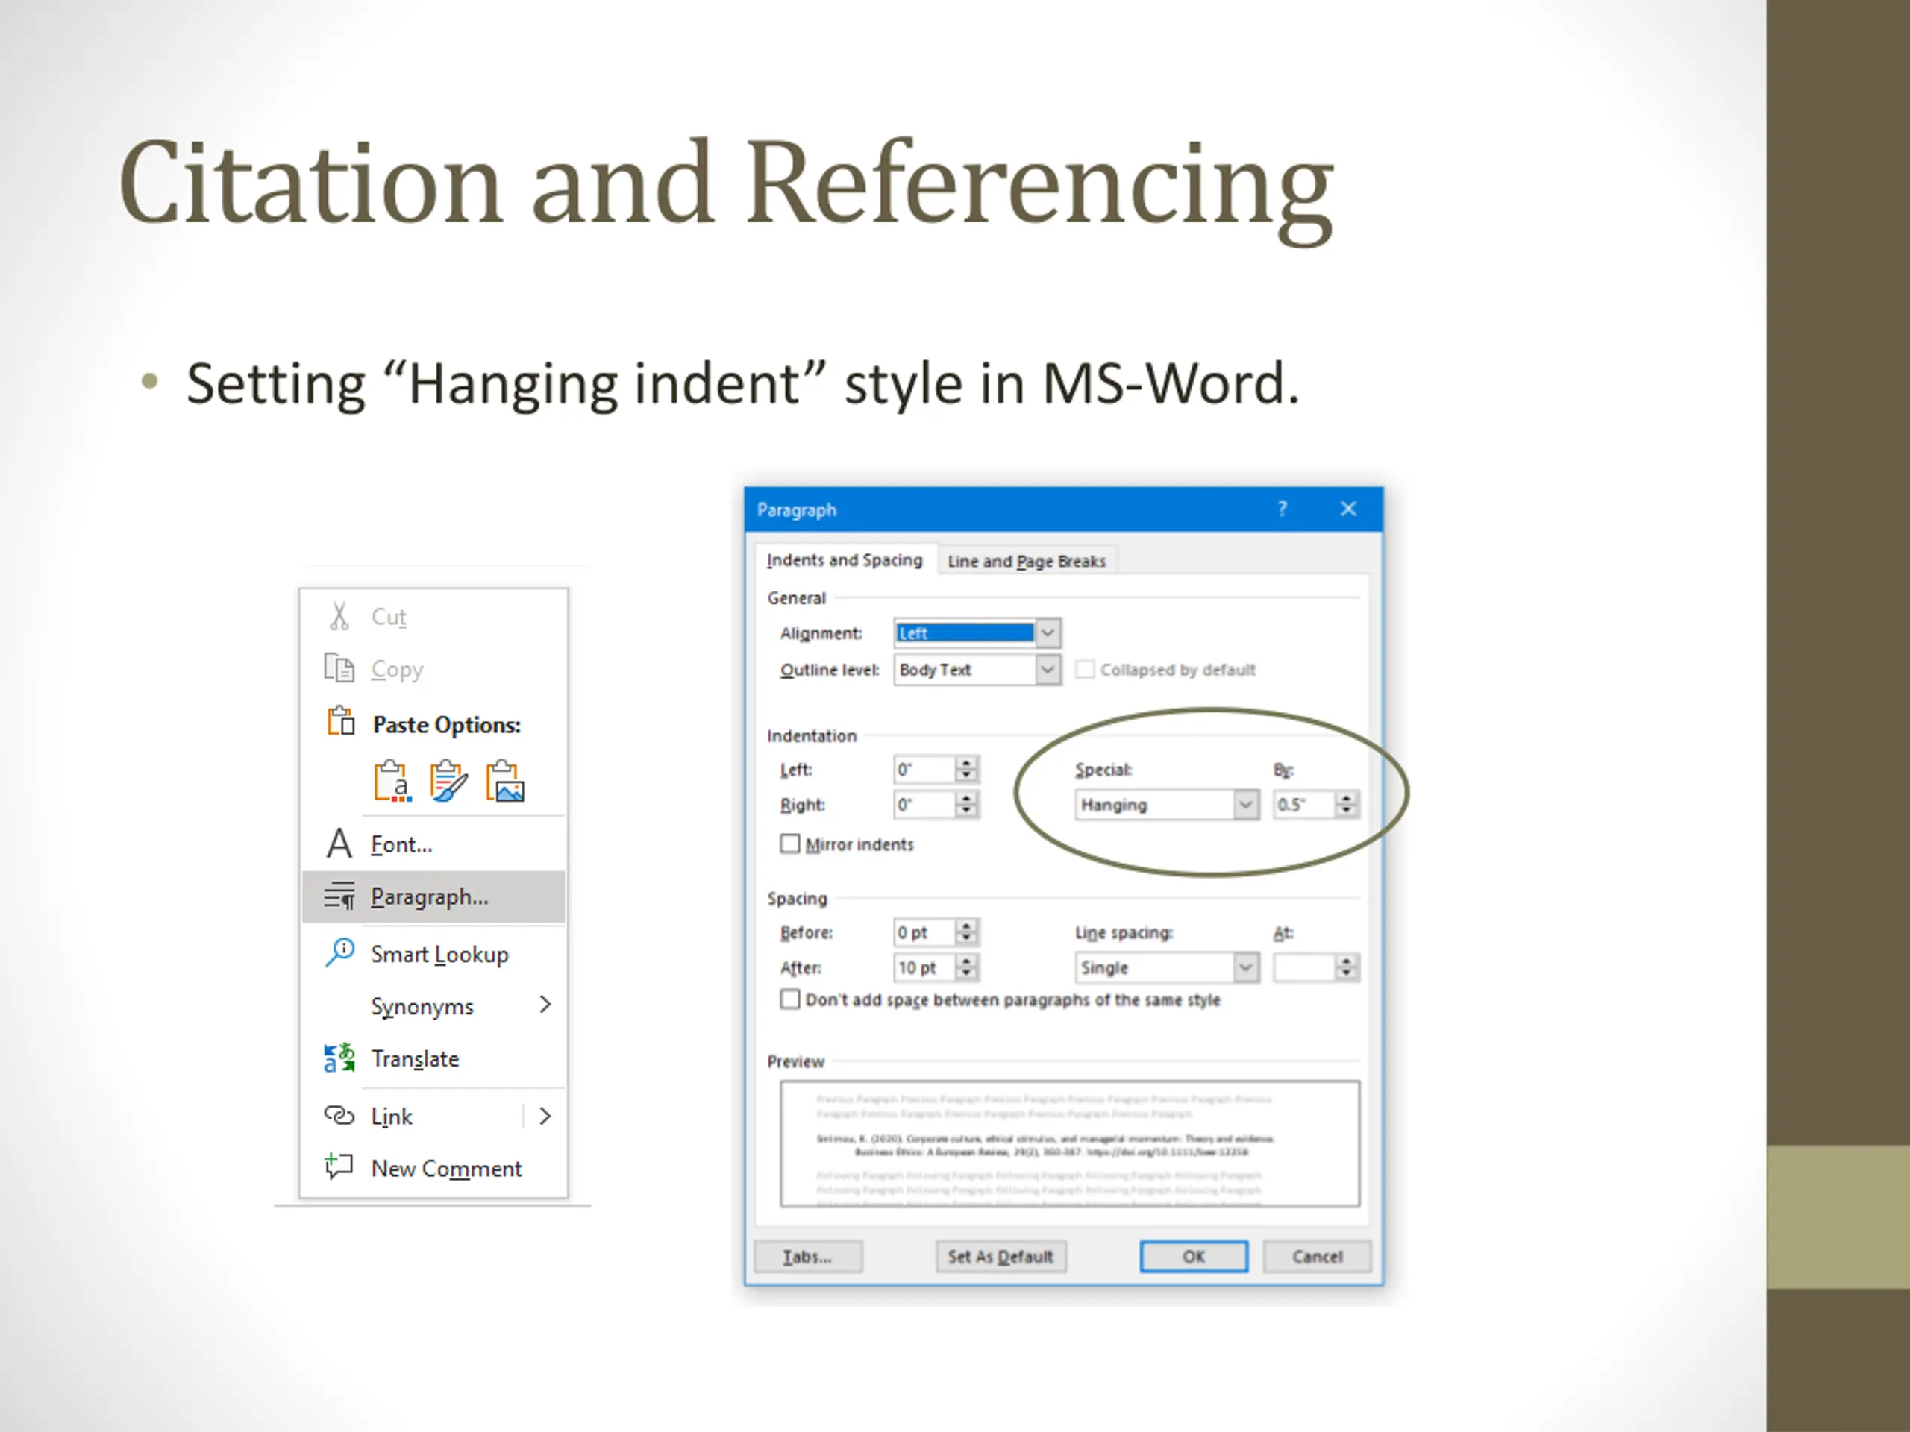Click the Link chain icon
This screenshot has width=1910, height=1432.
click(339, 1115)
